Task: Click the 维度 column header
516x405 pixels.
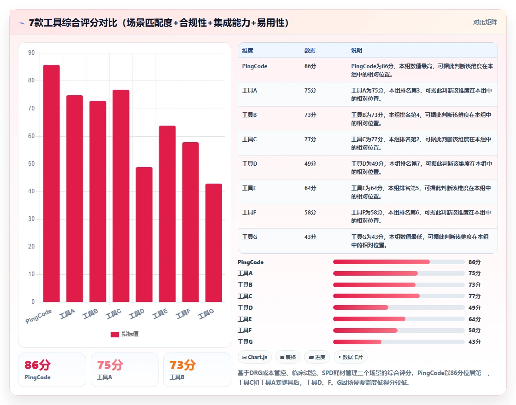Action: (x=247, y=50)
